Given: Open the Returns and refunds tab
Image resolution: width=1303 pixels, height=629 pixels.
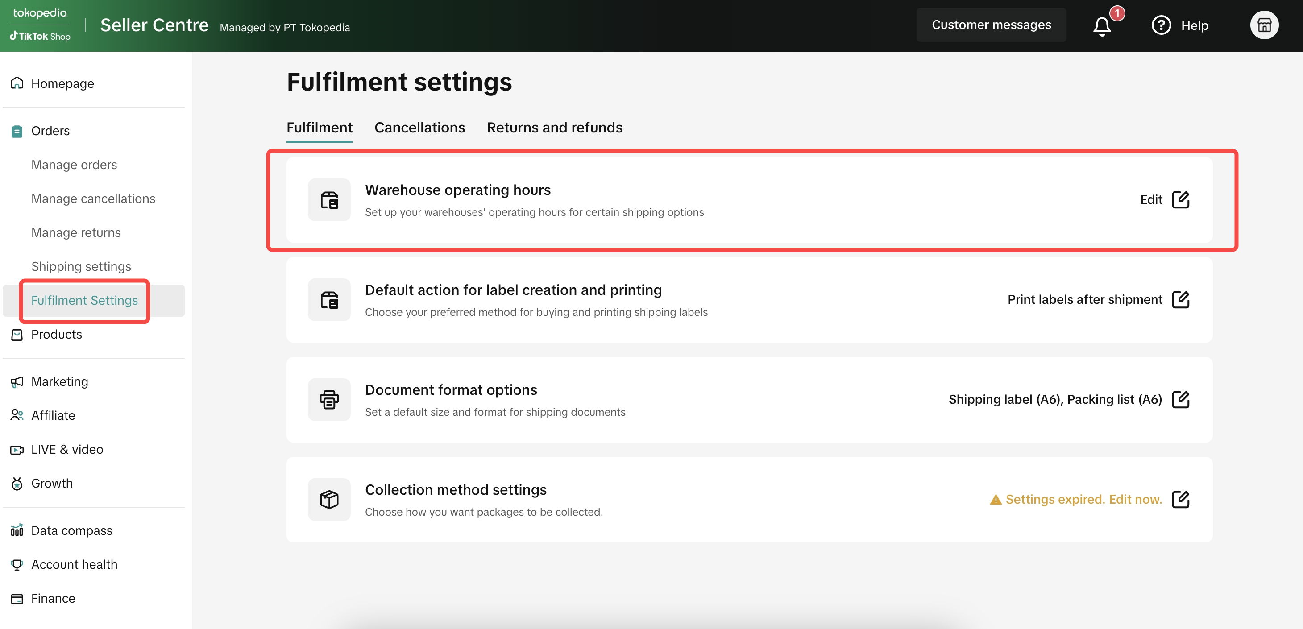Looking at the screenshot, I should [554, 128].
